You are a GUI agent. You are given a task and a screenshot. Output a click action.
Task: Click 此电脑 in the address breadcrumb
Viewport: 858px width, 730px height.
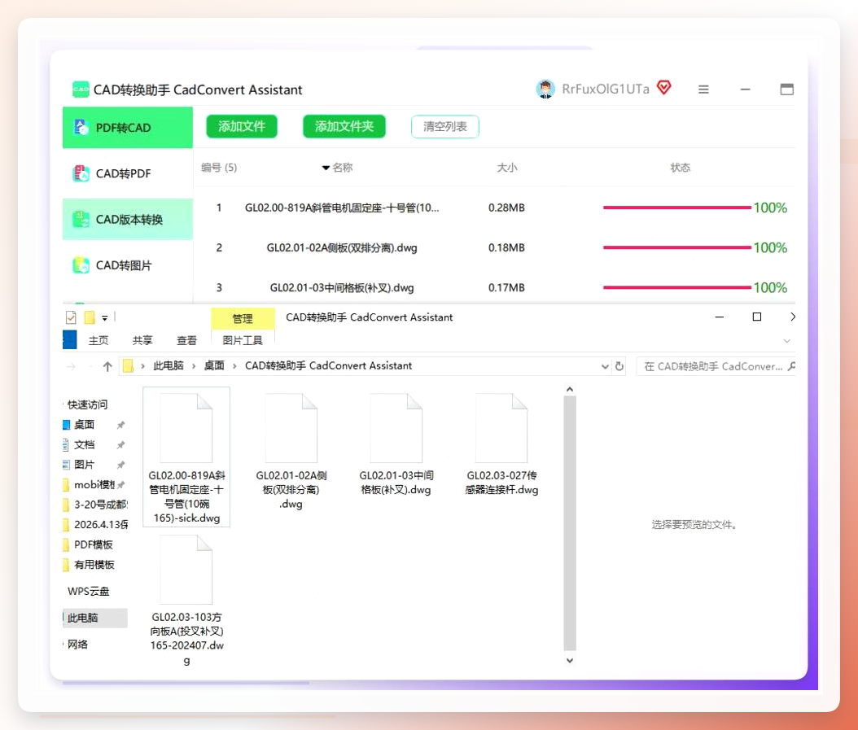(168, 365)
